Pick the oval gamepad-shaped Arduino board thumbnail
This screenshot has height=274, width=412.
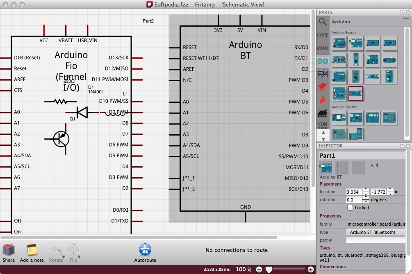click(389, 60)
